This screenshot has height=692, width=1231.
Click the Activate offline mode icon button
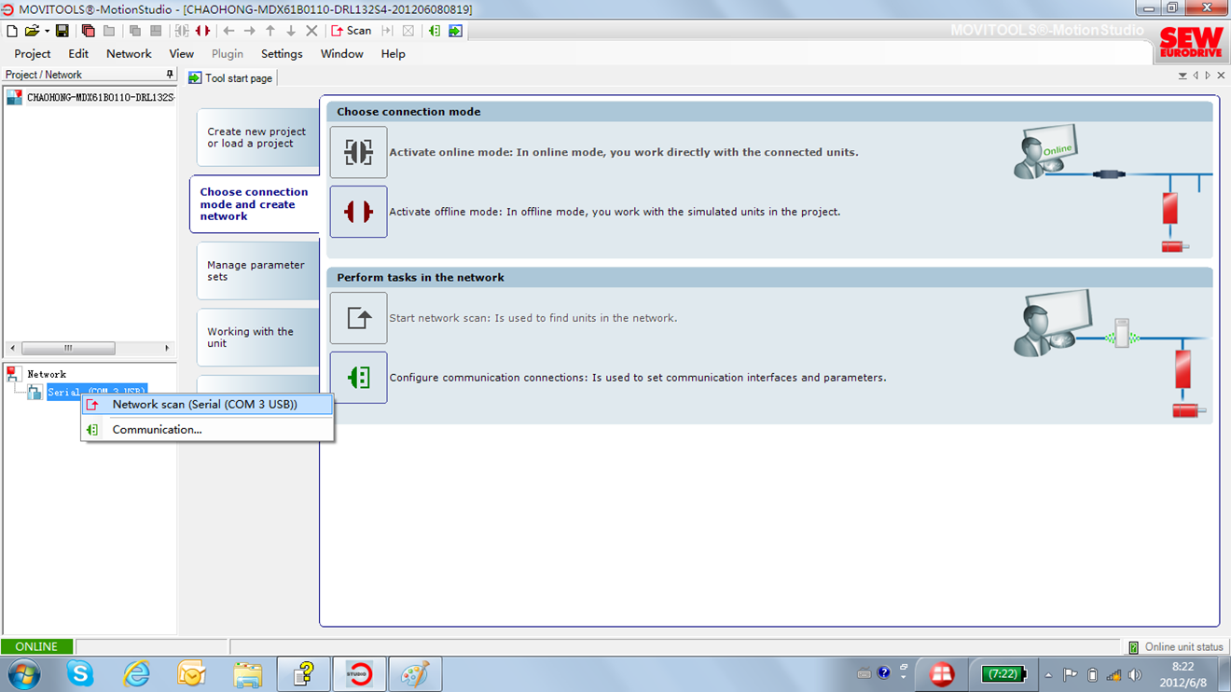[358, 212]
